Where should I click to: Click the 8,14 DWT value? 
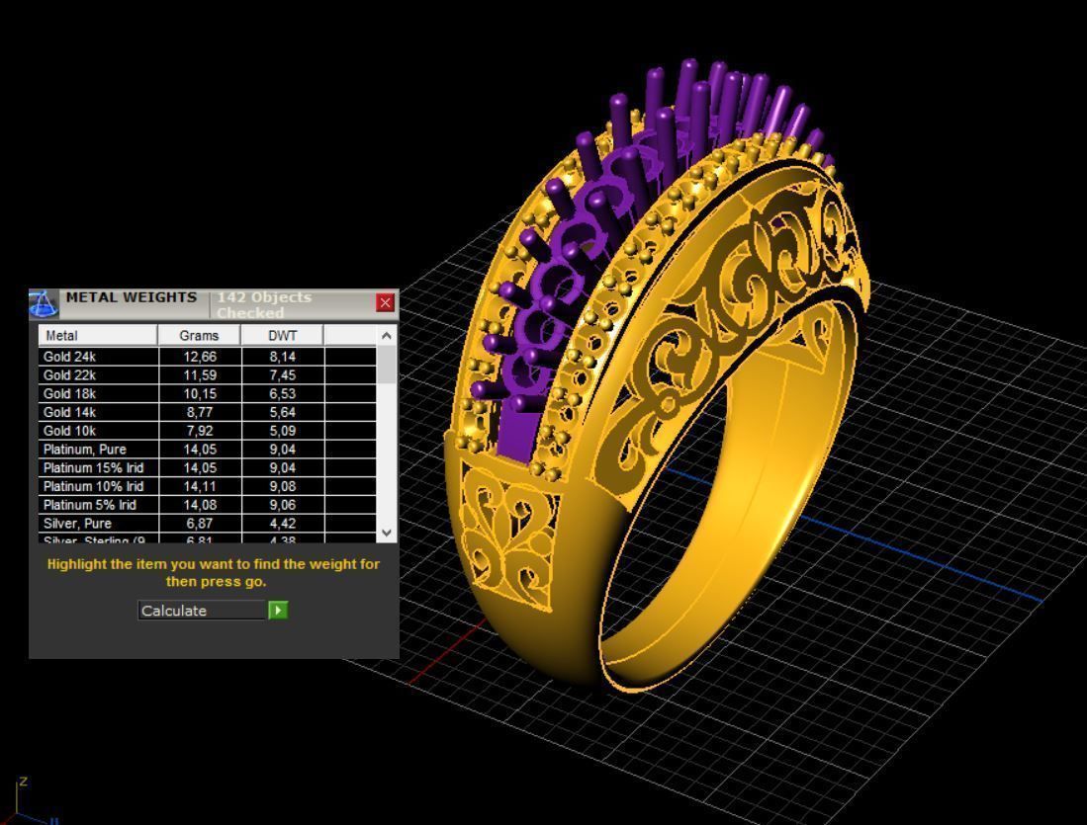pyautogui.click(x=283, y=357)
